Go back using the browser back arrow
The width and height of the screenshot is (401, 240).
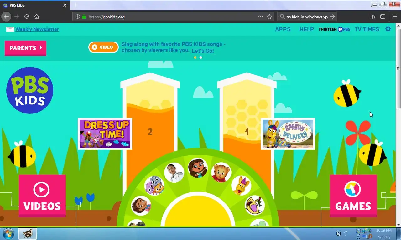[6, 17]
